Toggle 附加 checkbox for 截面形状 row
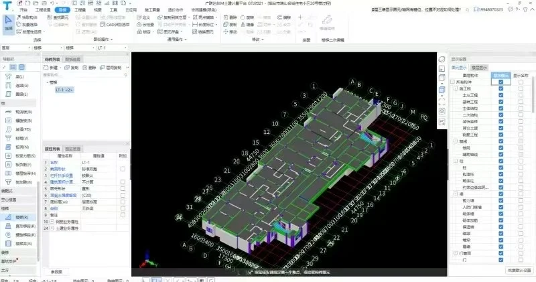This screenshot has width=536, height=282. tap(123, 169)
